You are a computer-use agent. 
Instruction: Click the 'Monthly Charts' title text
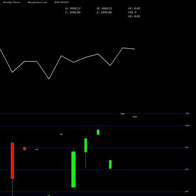[x=11, y=2]
